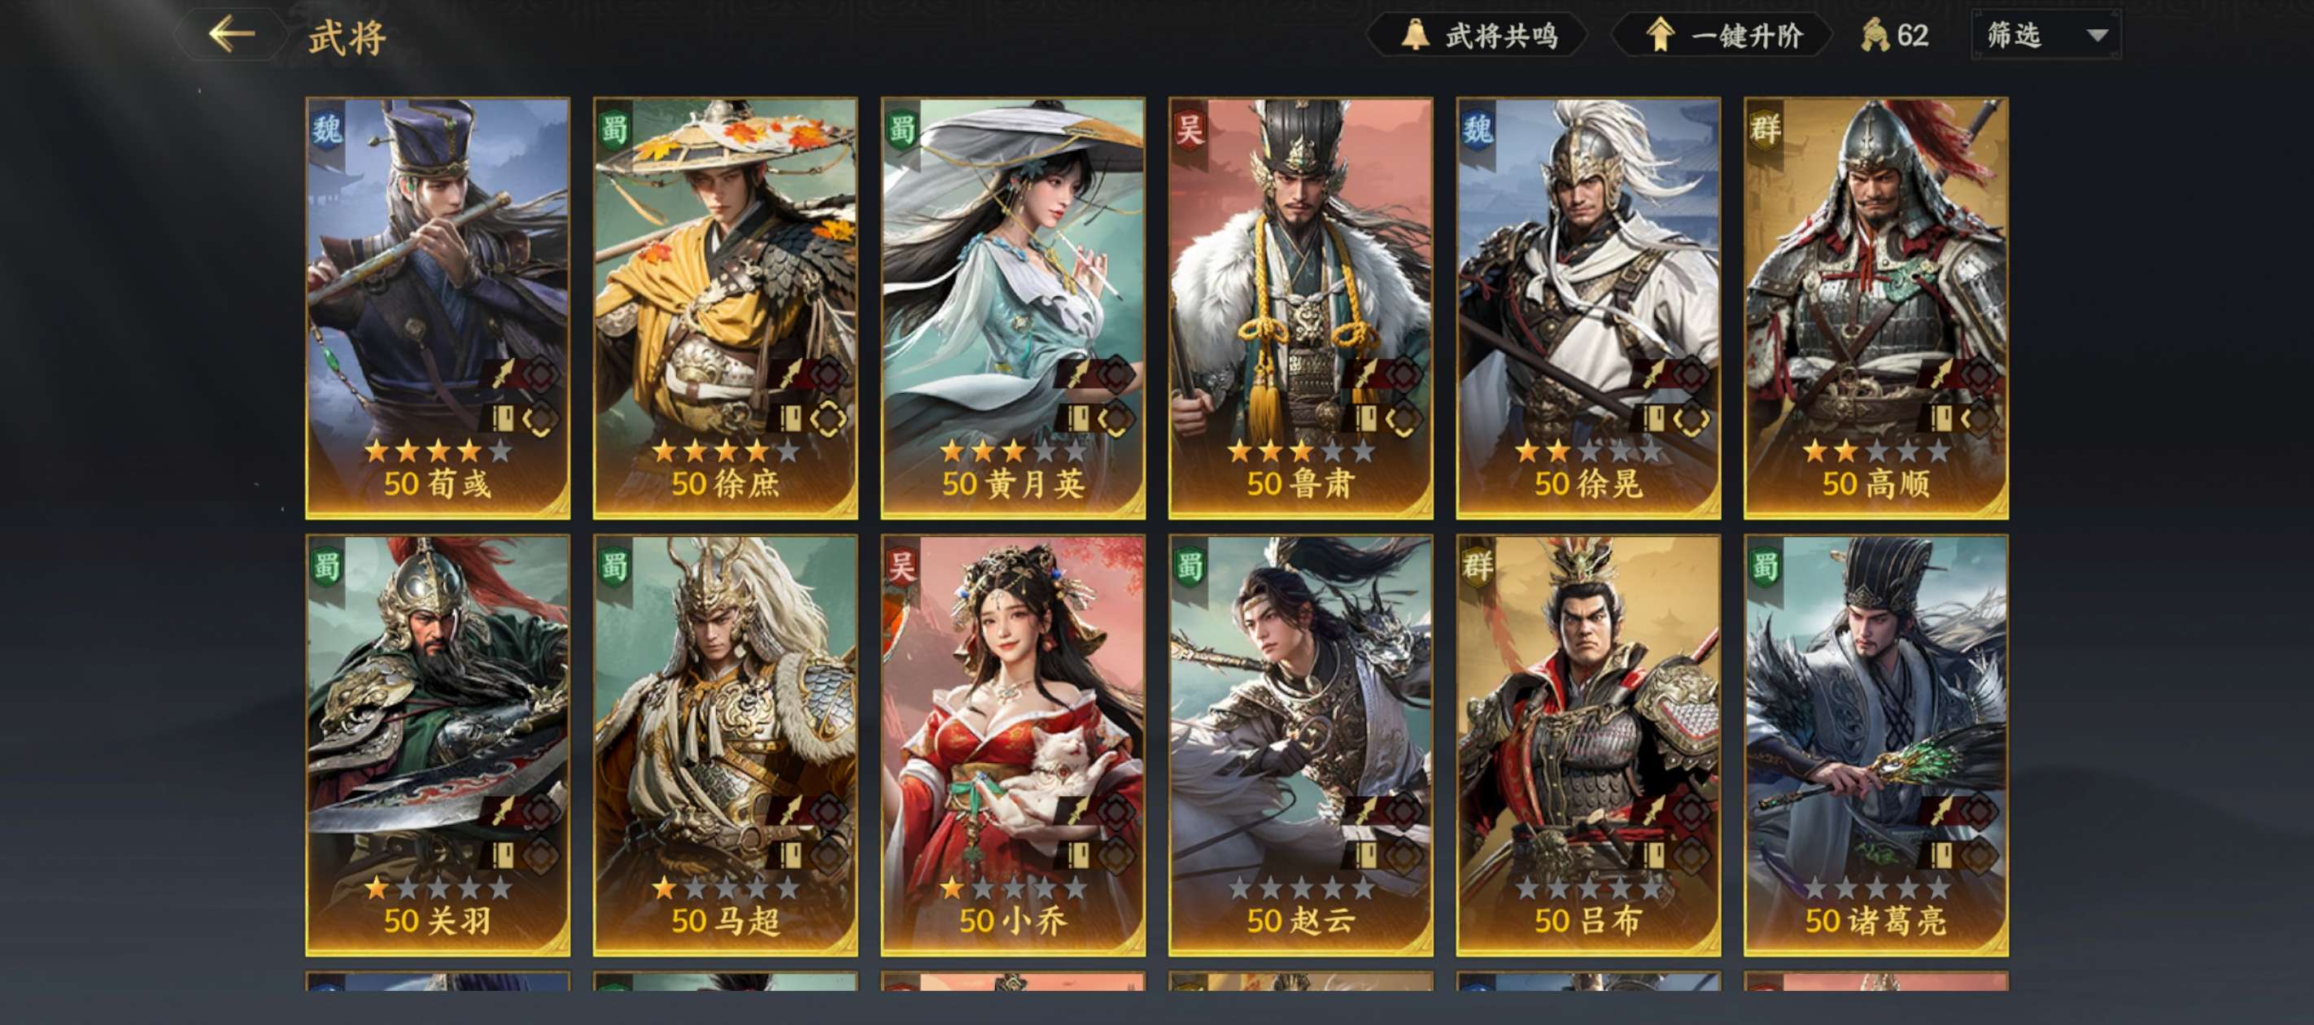2314x1025 pixels.
Task: Click the 吴 faction badge on 鲁肃
Action: pos(1190,131)
